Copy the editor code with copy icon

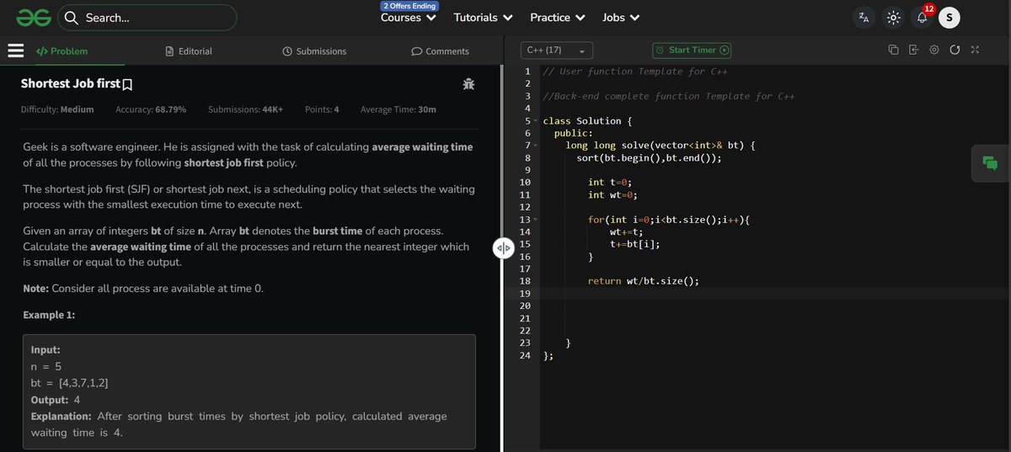click(893, 51)
